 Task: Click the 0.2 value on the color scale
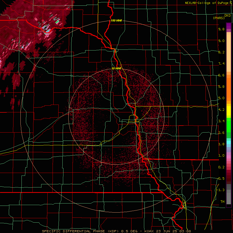pos(221,167)
